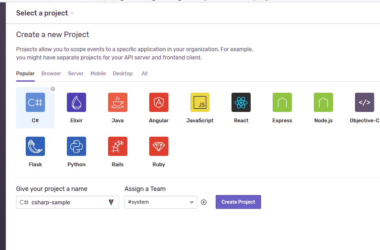Viewport: 380px width, 250px height.
Task: Open the Mobile tab
Action: coord(98,73)
